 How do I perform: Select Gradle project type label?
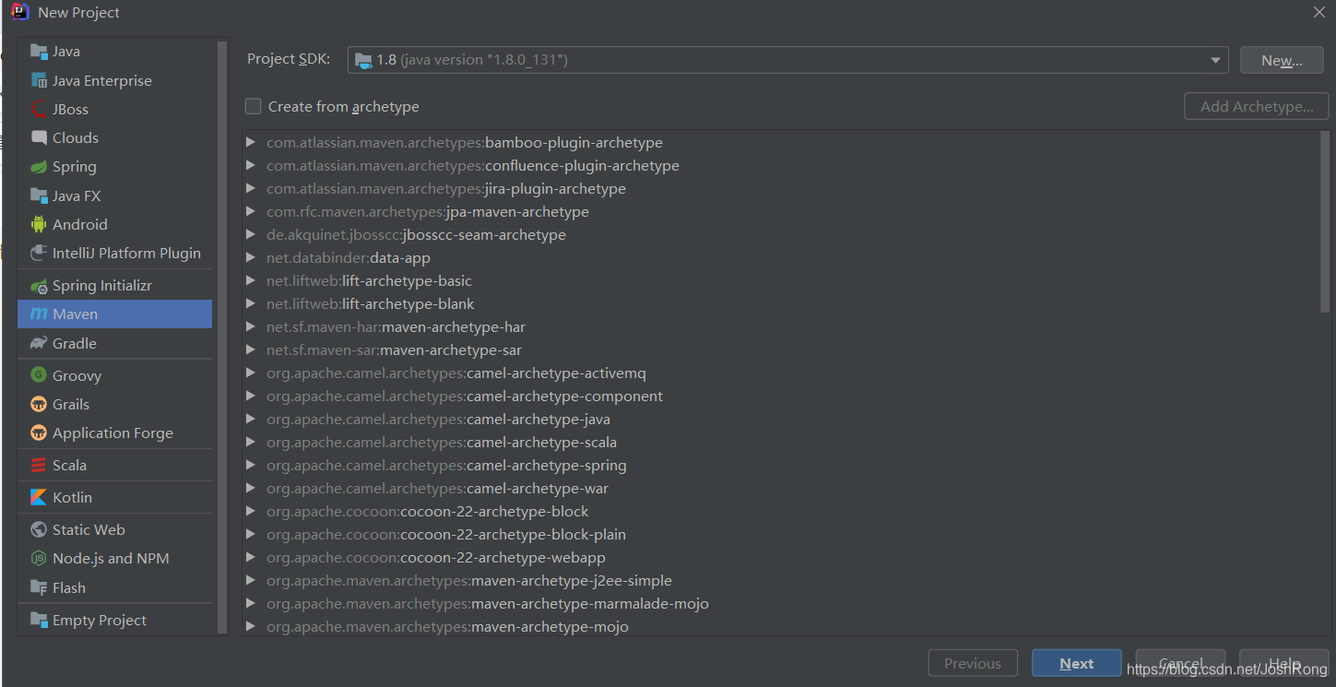tap(75, 343)
